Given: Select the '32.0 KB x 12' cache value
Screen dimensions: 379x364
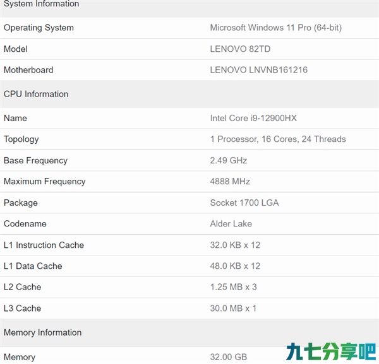Looking at the screenshot, I should (235, 245).
